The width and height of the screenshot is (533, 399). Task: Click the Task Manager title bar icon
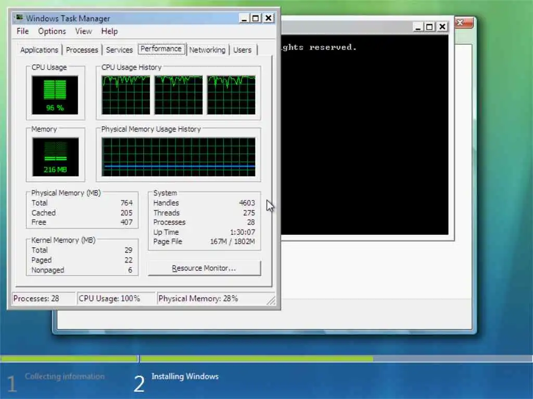click(x=19, y=17)
